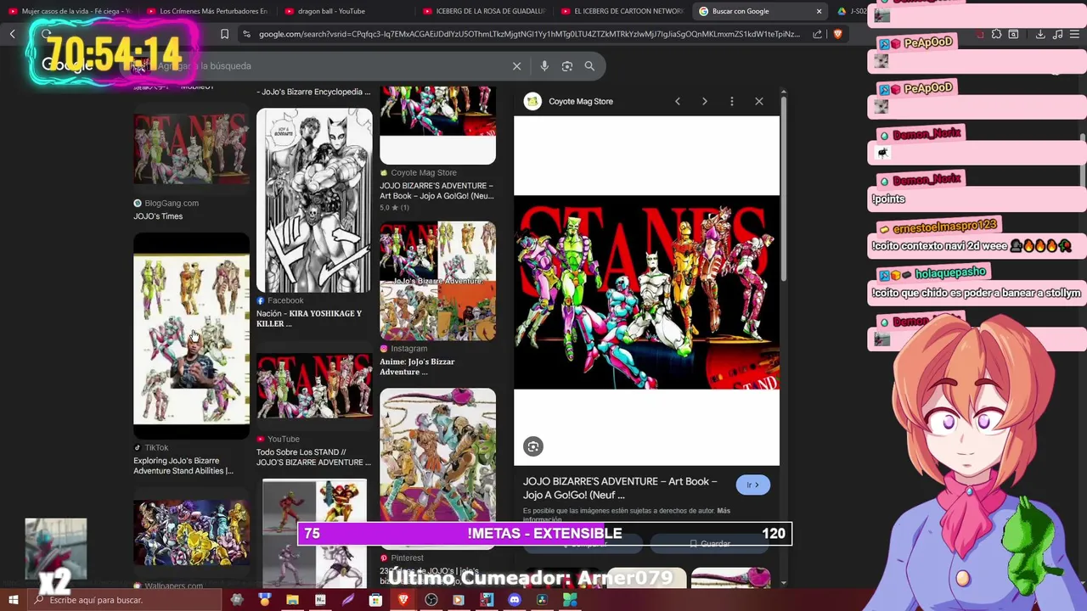
Task: Open 'Nación - KIRA YOSHIKAGE Y KILLER' link
Action: pos(309,318)
